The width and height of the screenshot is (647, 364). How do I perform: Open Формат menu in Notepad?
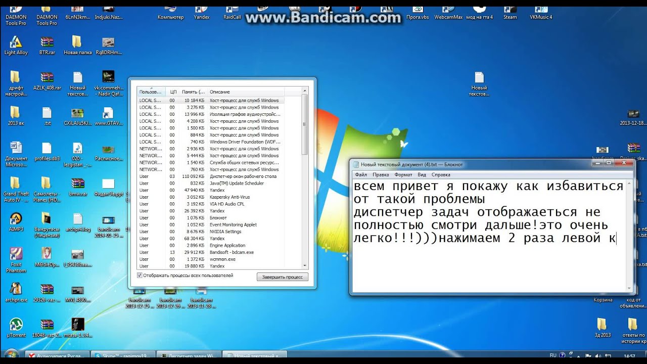(403, 175)
